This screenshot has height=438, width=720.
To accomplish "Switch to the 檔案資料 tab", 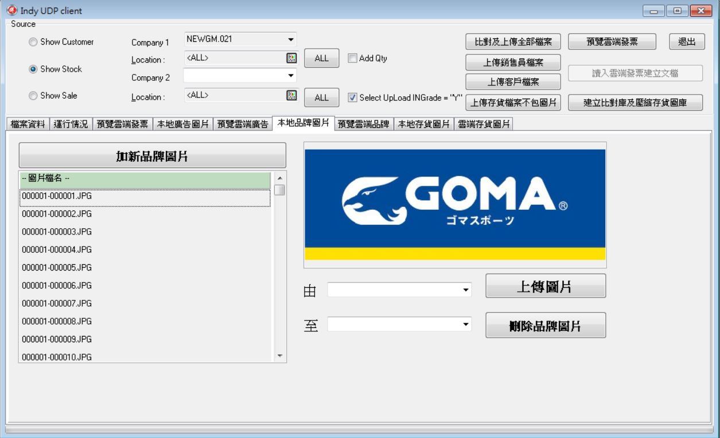I will click(x=28, y=124).
